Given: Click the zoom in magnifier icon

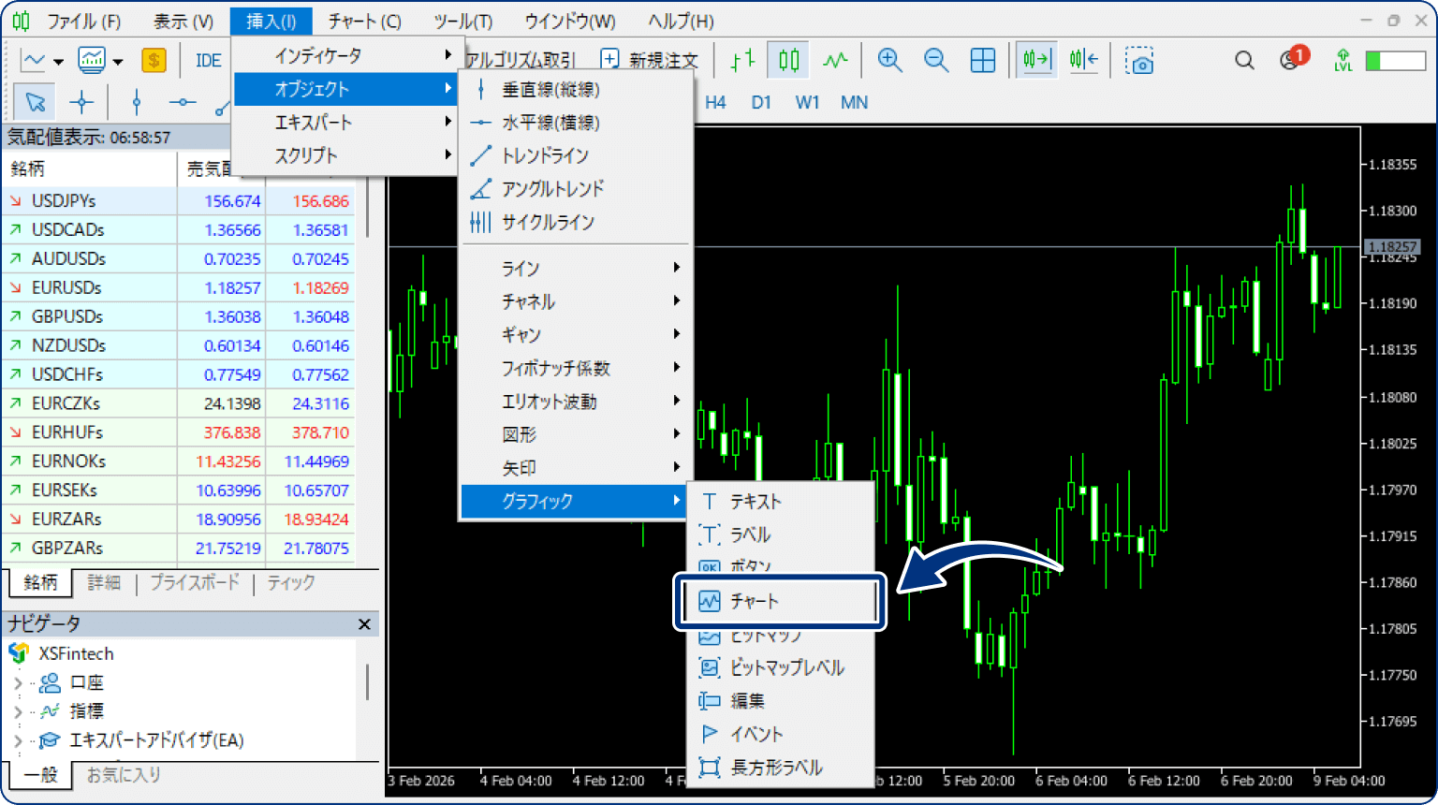Looking at the screenshot, I should [x=889, y=61].
